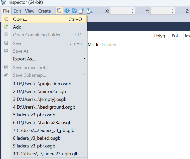Screen dimensions: 190x159
Task: Select the Move (four-arrow) tool
Action: click(67, 11)
